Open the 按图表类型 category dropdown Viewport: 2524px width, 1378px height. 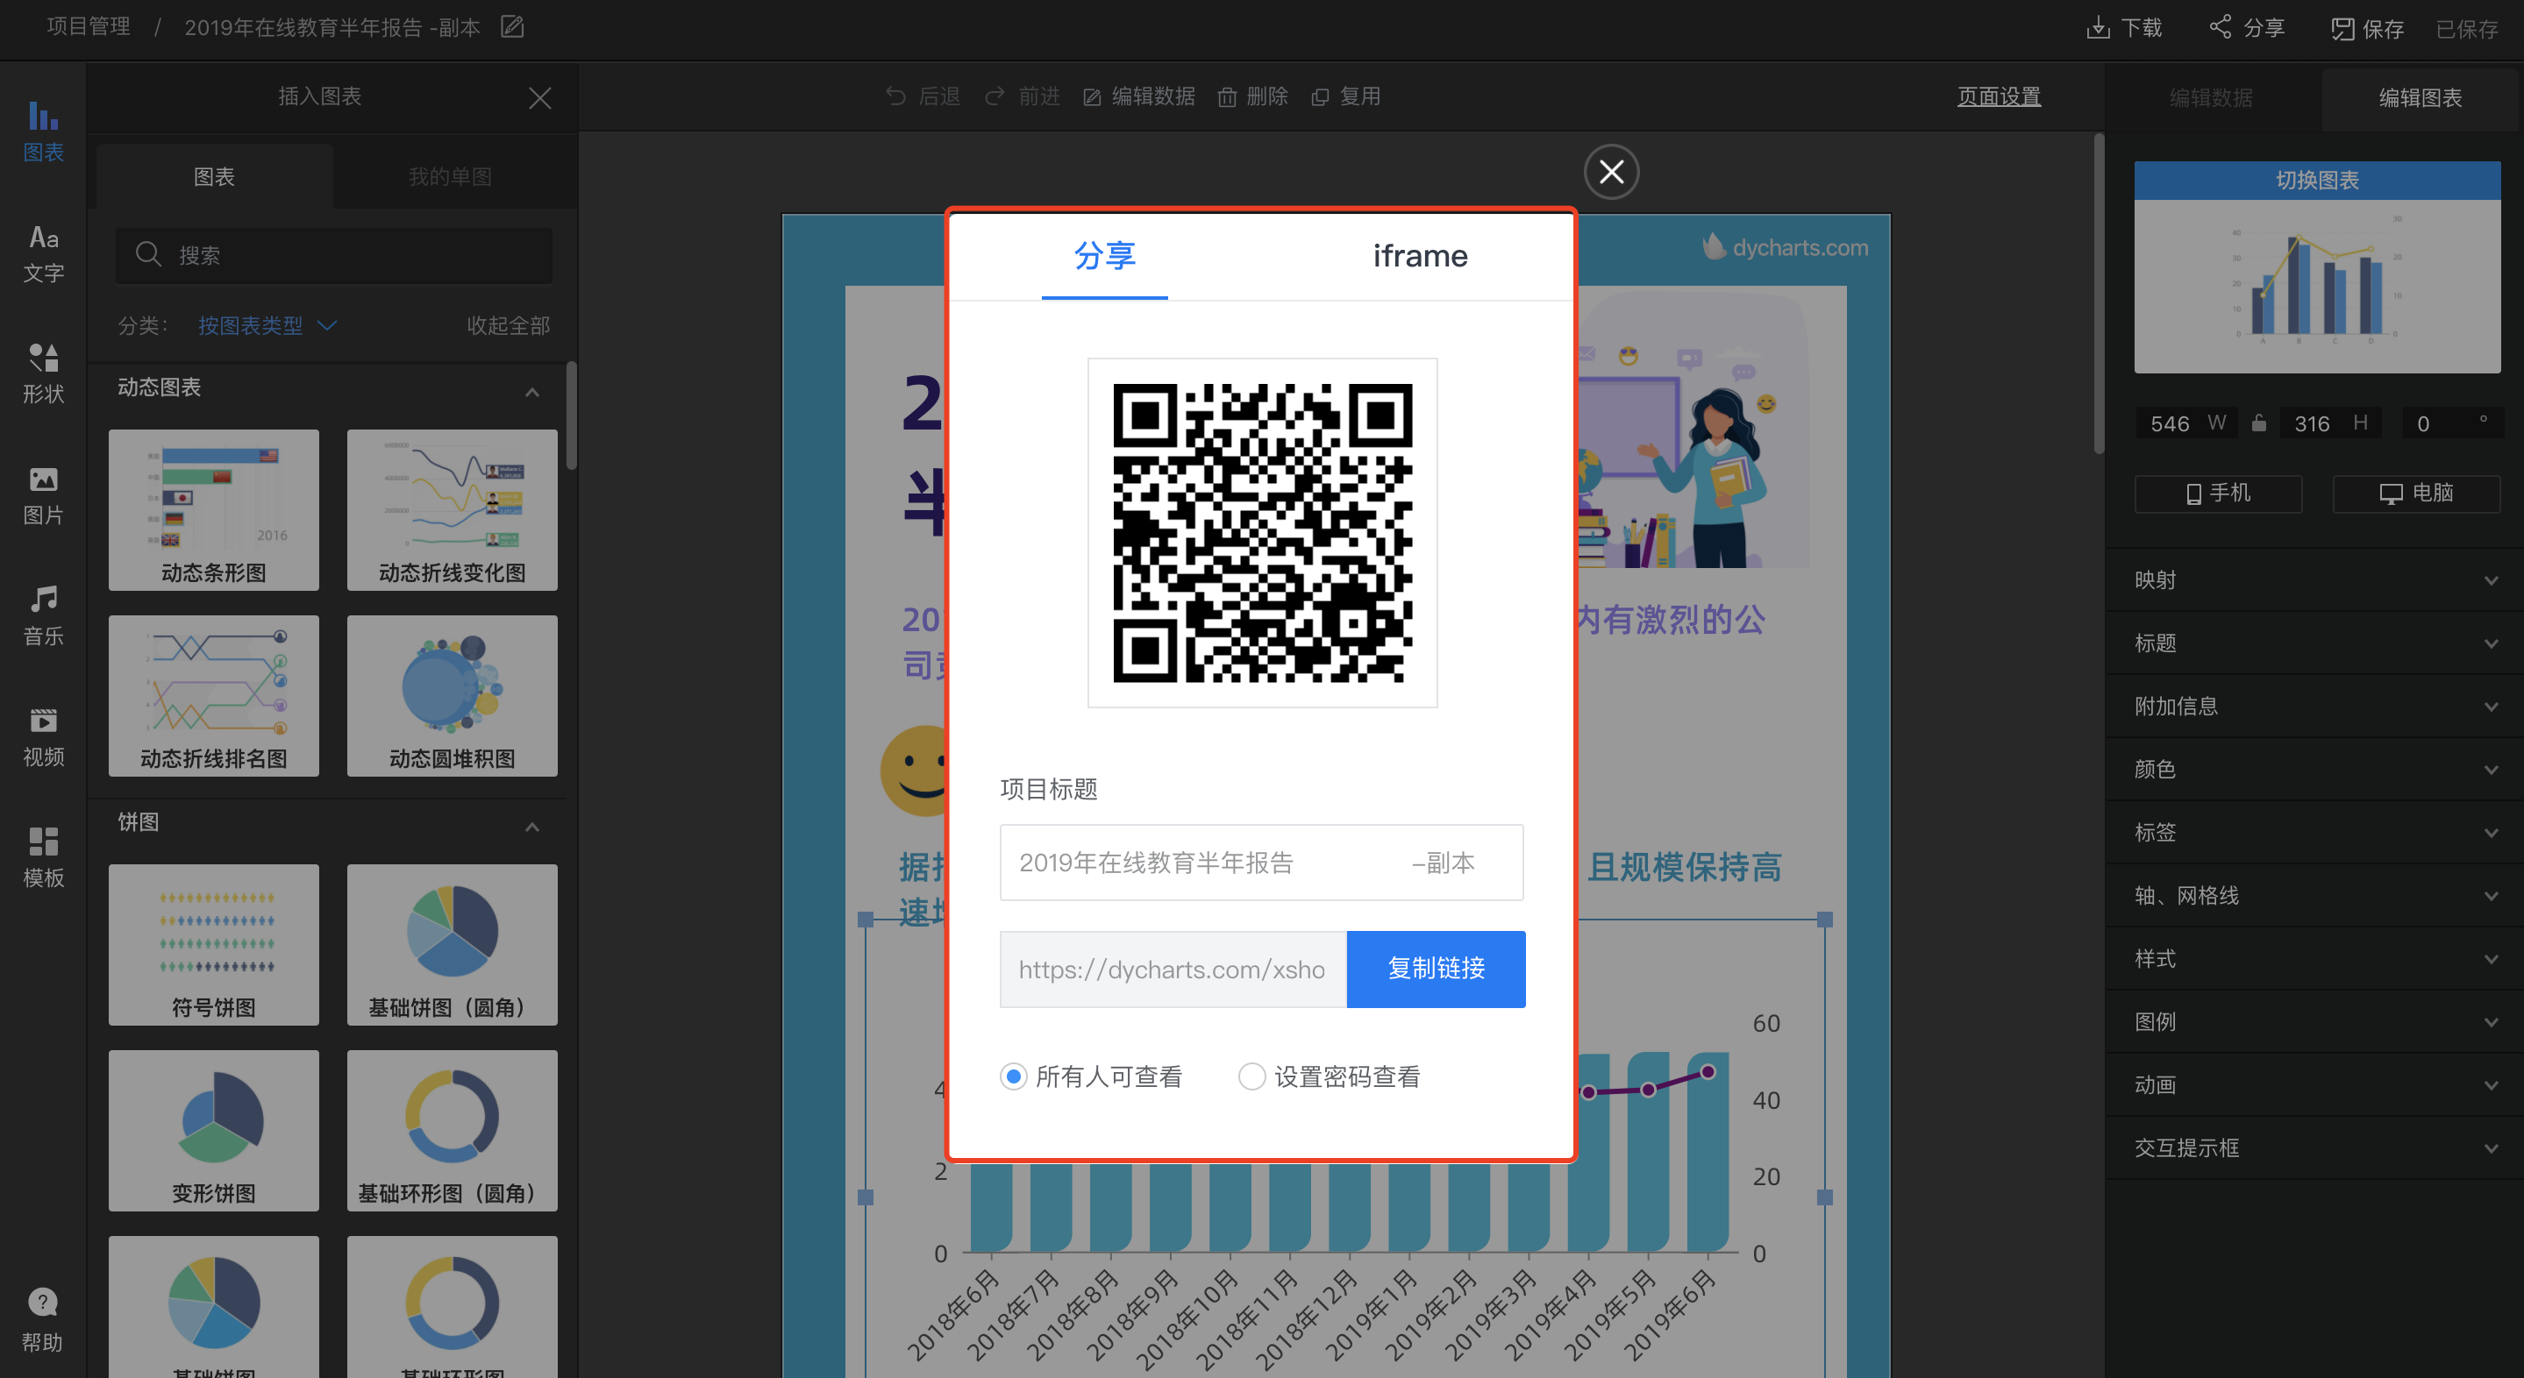tap(267, 325)
